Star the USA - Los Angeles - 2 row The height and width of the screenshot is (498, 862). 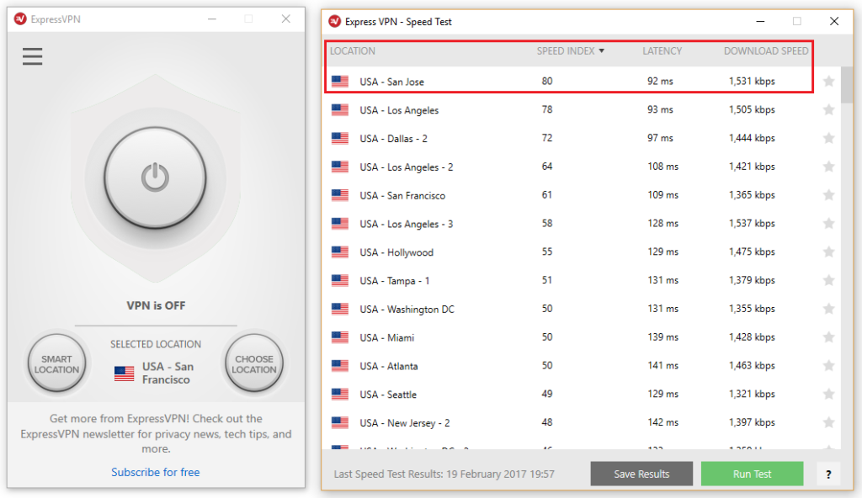[828, 167]
